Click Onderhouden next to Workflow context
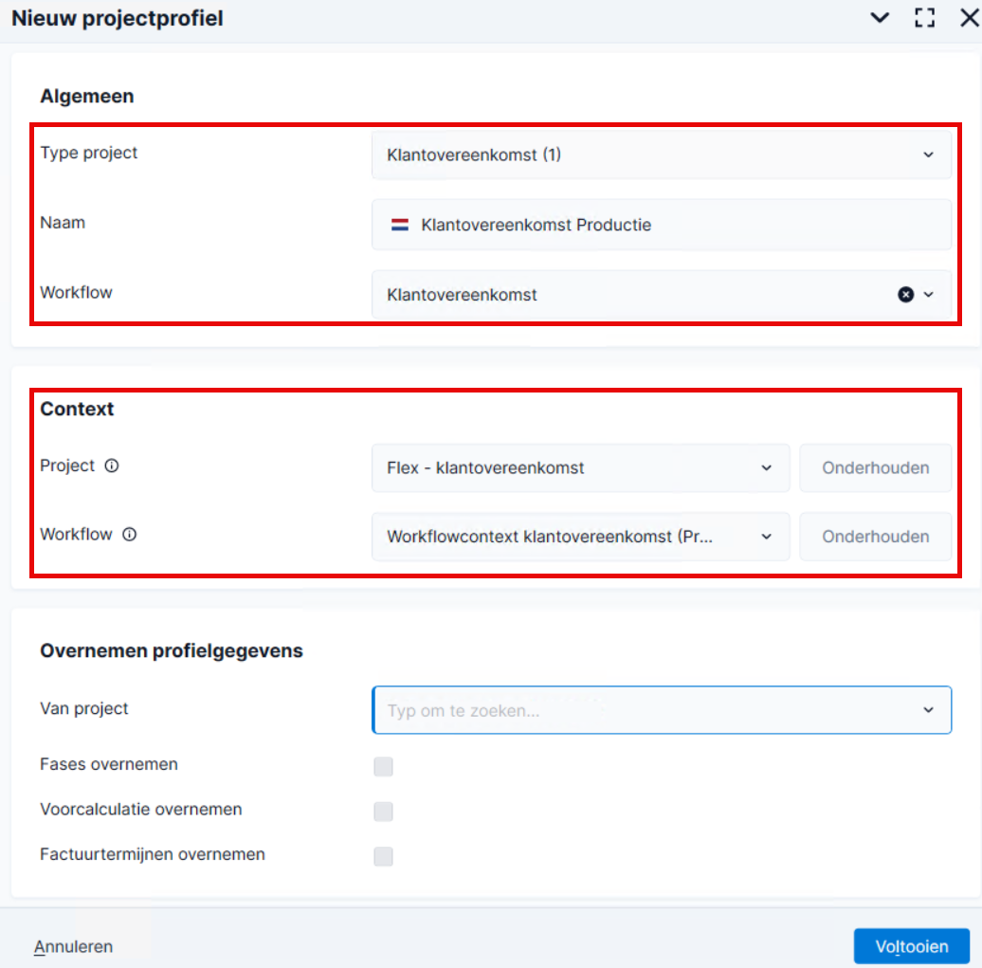This screenshot has height=968, width=982. [x=876, y=537]
